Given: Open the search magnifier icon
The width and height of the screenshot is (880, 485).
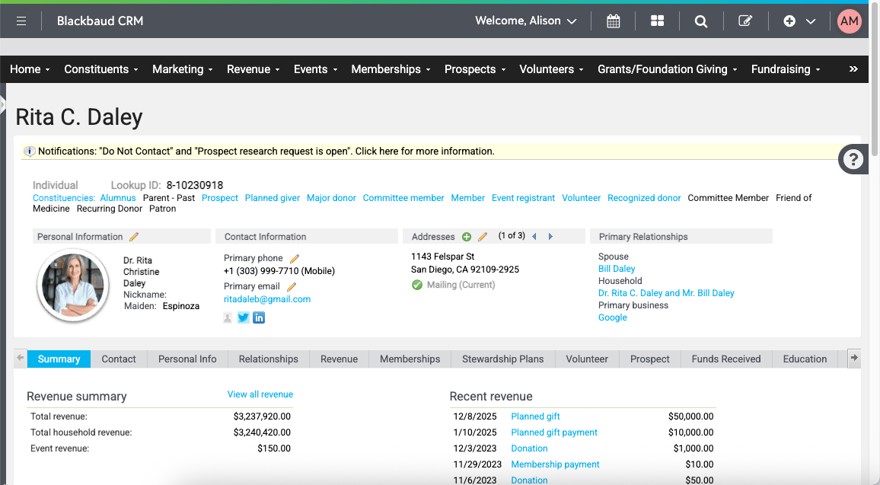Looking at the screenshot, I should tap(700, 21).
